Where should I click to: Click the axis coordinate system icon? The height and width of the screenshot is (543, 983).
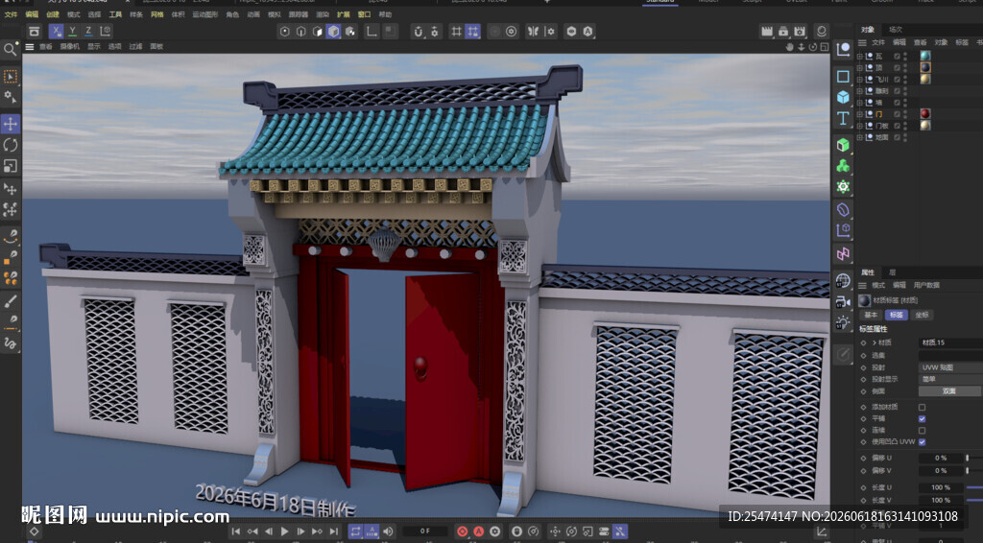pos(106,31)
